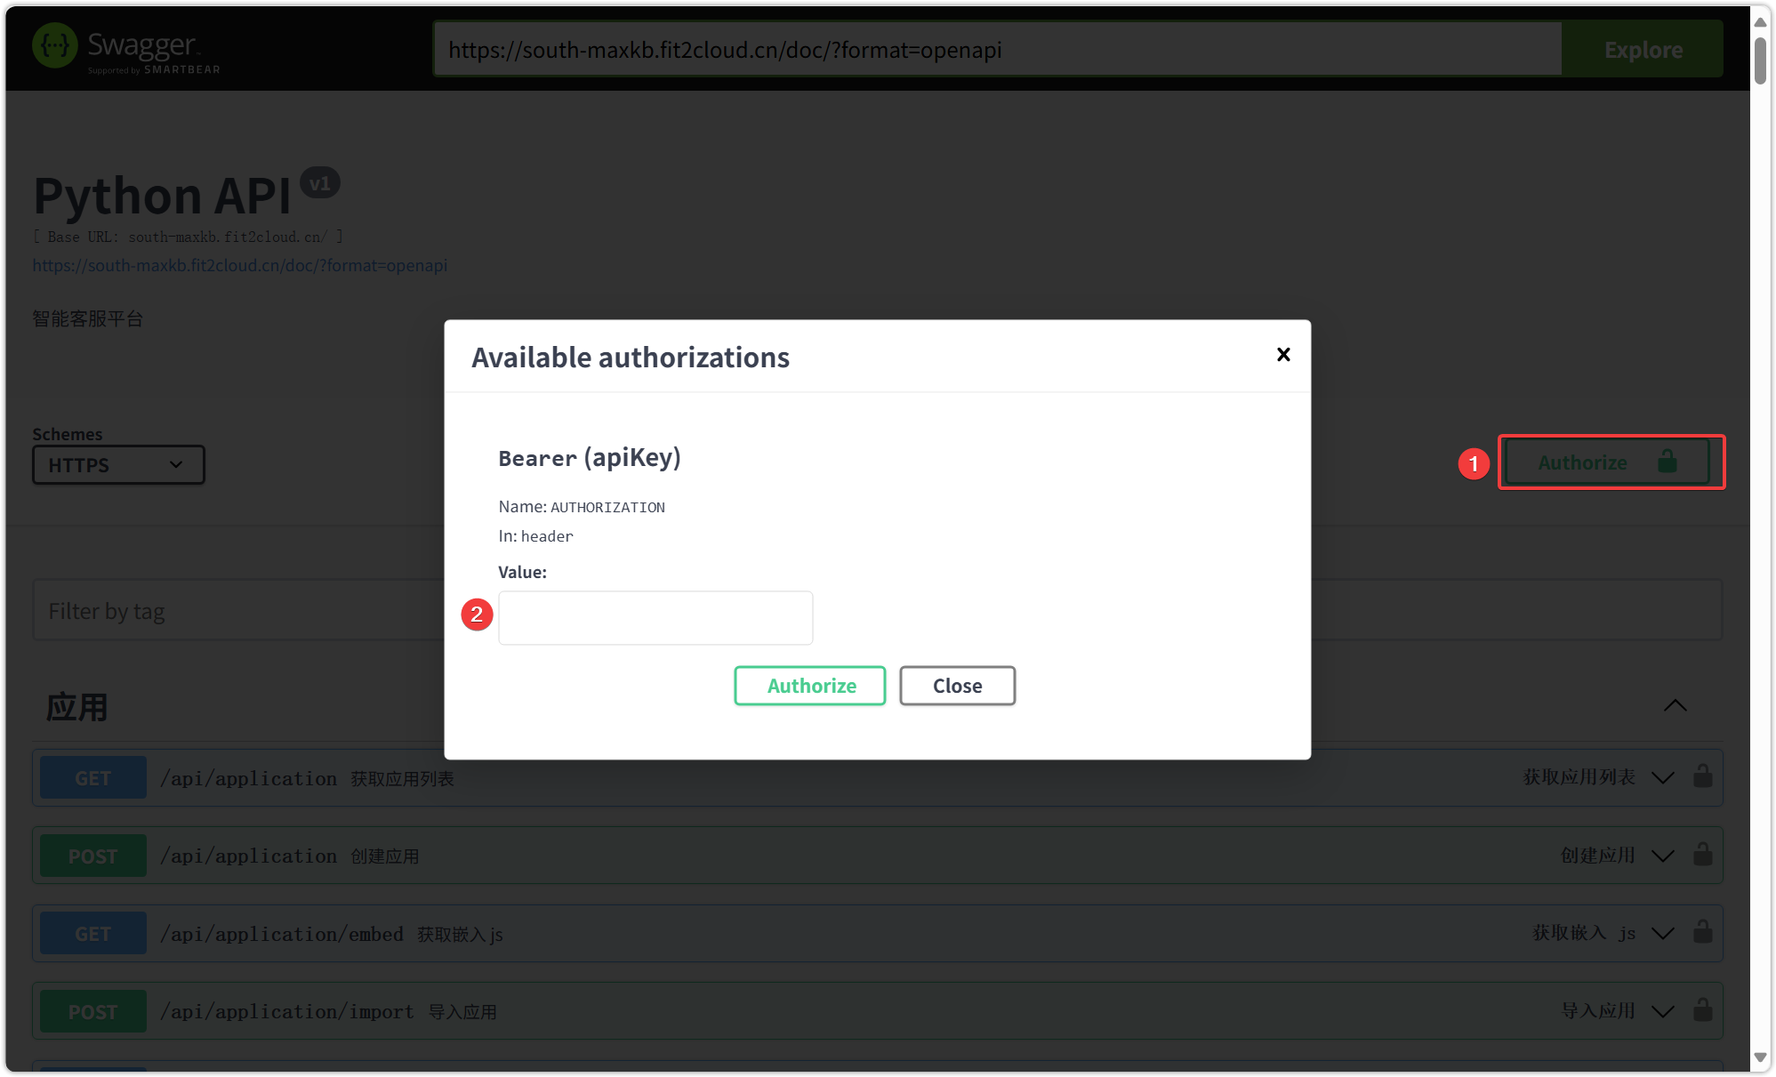Click lock icon on /api/application/embed row
The image size is (1776, 1077).
pyautogui.click(x=1702, y=932)
